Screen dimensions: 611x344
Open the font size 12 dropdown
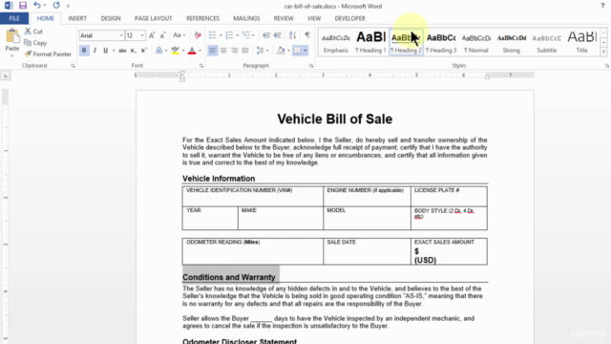point(142,35)
